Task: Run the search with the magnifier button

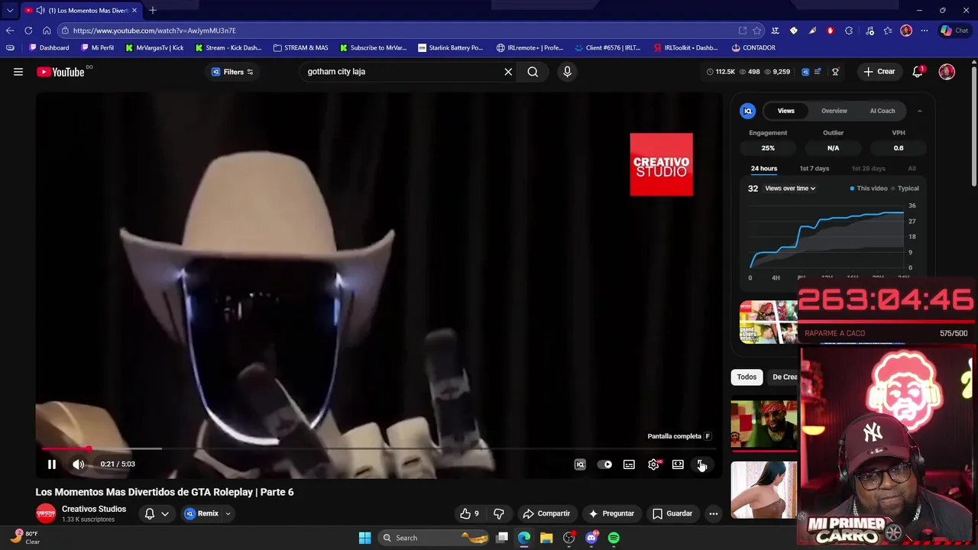Action: coord(533,72)
